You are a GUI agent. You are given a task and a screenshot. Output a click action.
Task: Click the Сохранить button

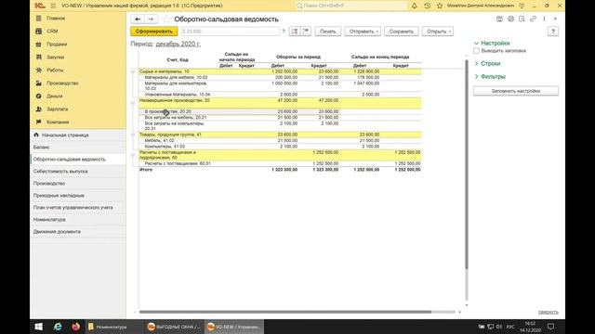(x=401, y=32)
